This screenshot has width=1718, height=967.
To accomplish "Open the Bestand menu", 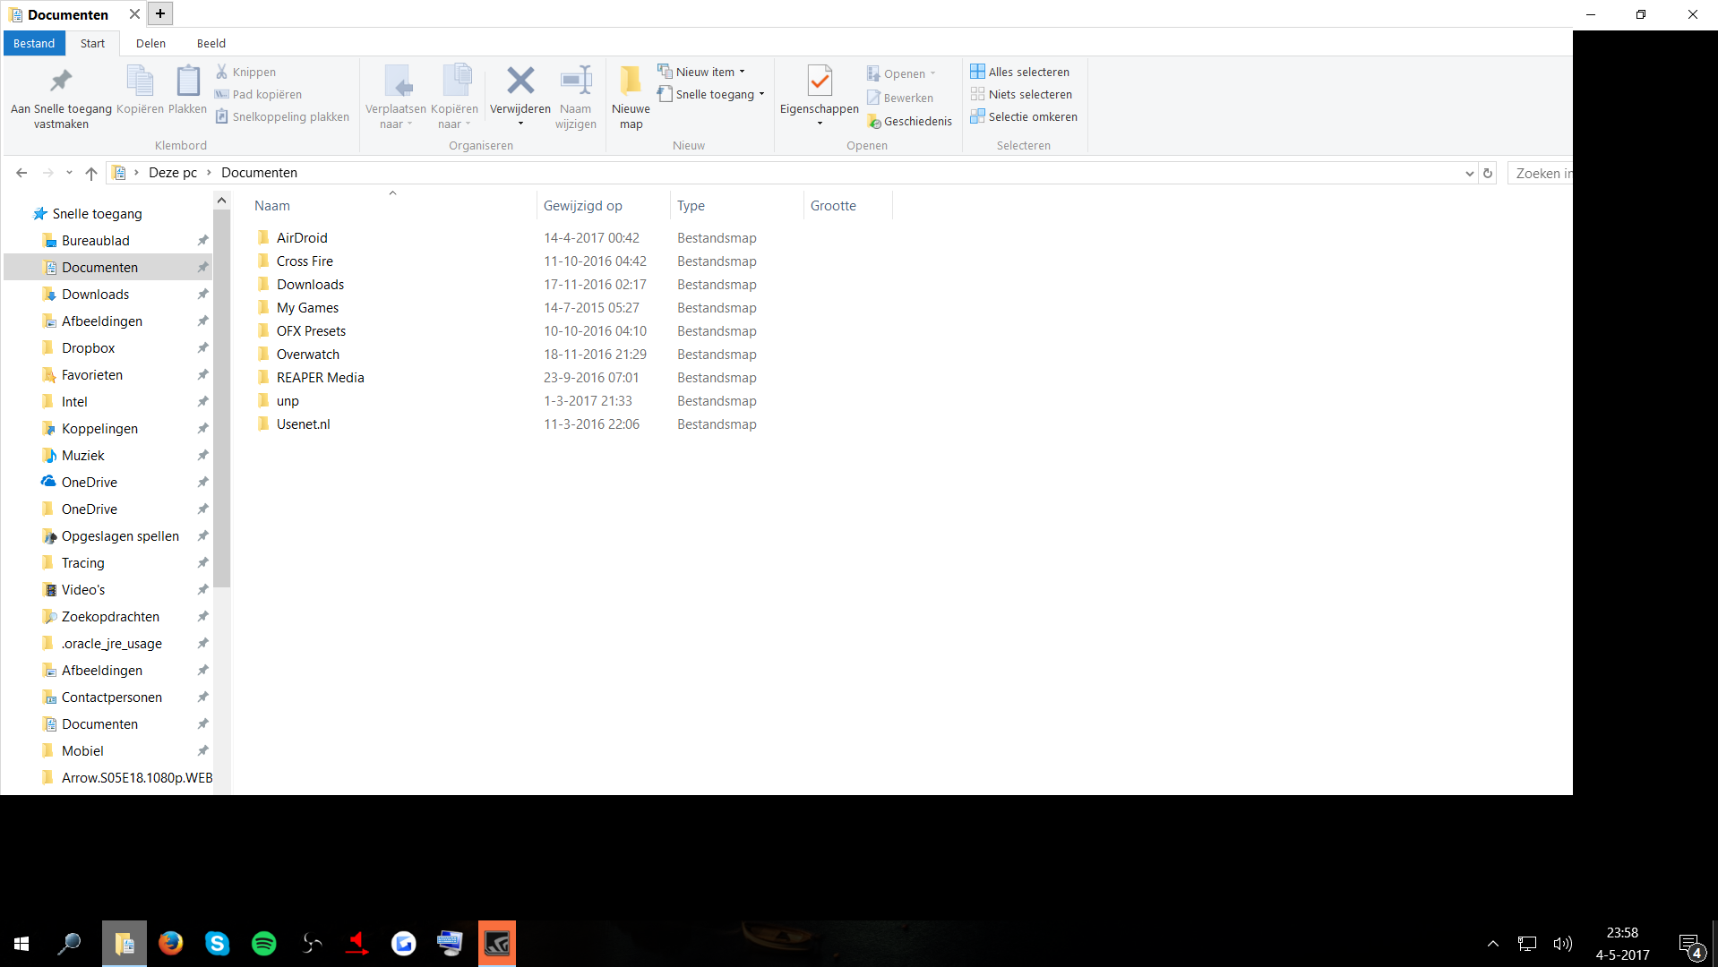I will (x=34, y=43).
